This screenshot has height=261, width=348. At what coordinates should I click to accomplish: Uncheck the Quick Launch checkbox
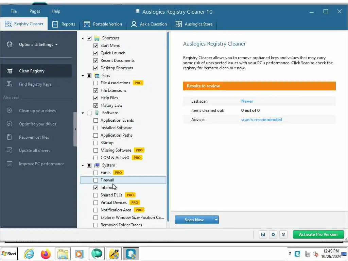pyautogui.click(x=95, y=53)
